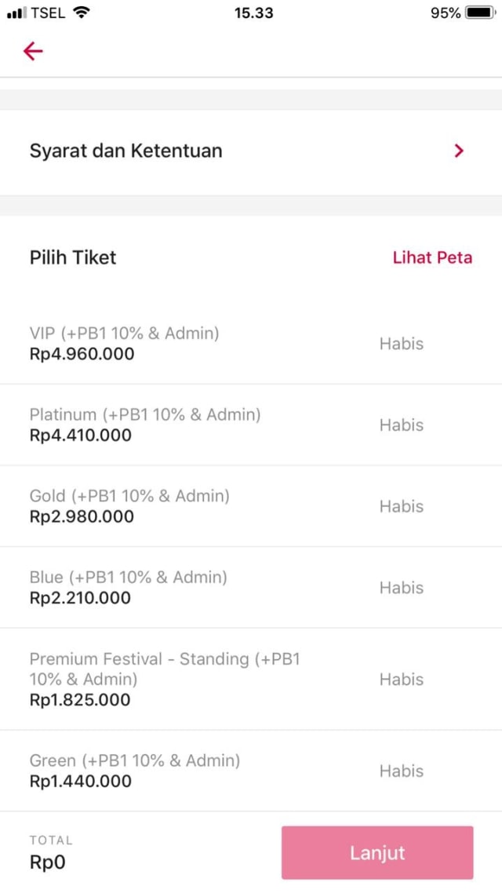
Task: Open Lihat Peta to view venue map
Action: coord(432,257)
